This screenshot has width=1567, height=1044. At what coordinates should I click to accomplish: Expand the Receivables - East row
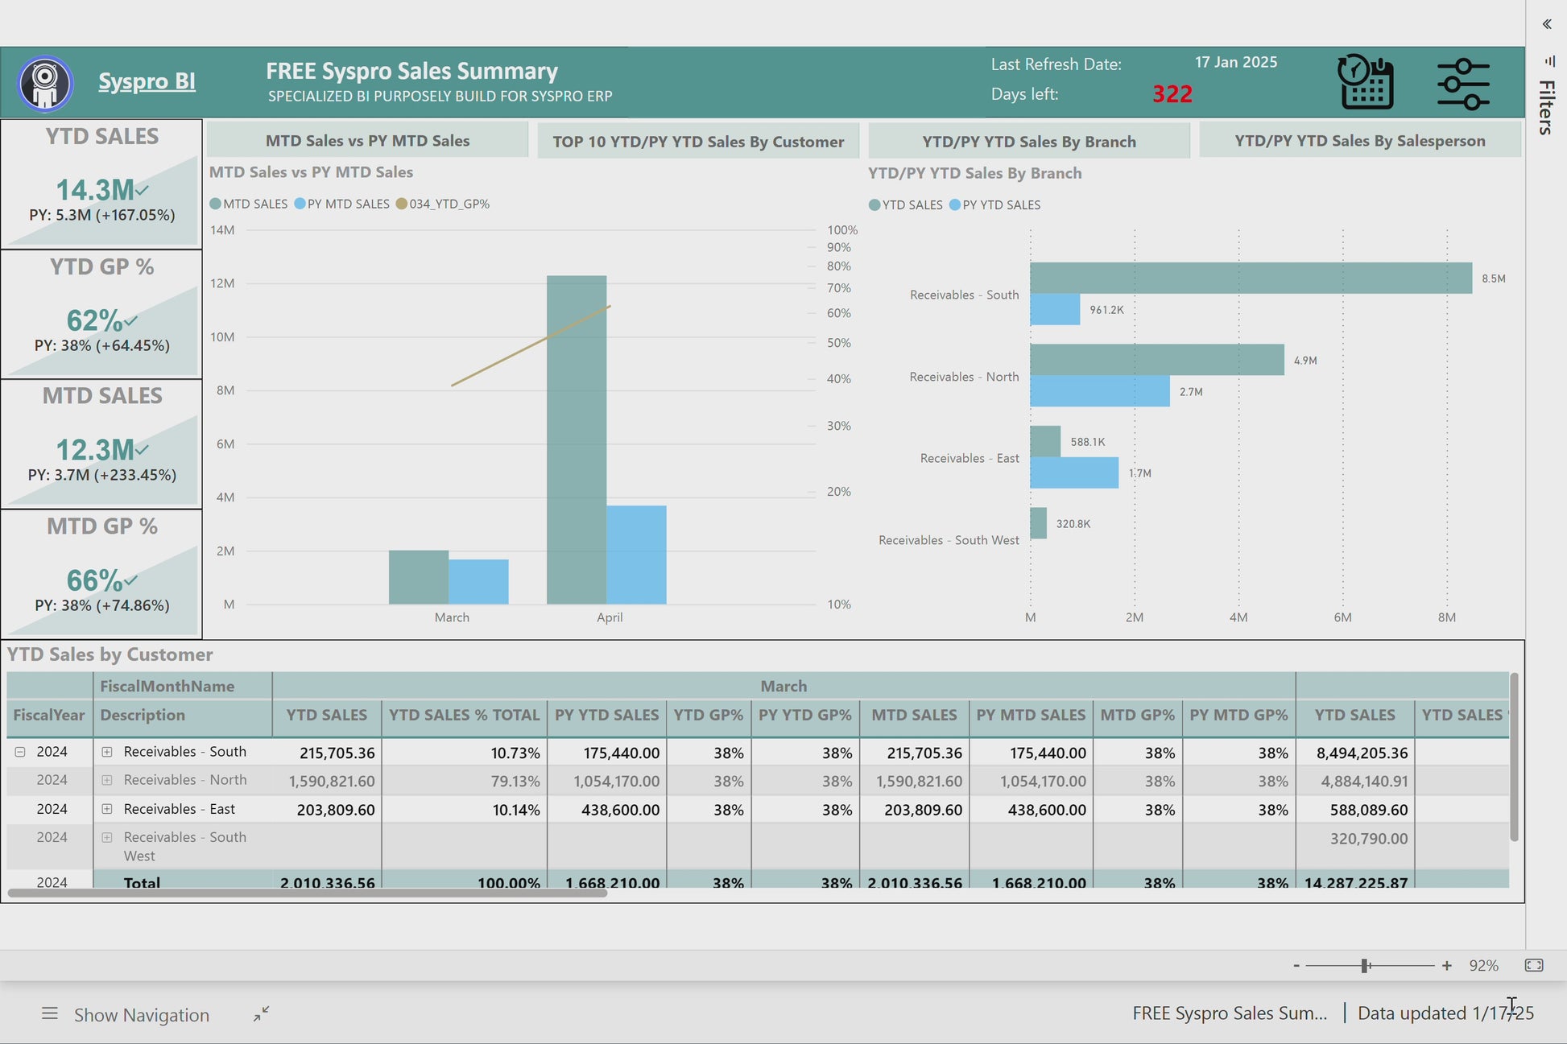(x=107, y=809)
